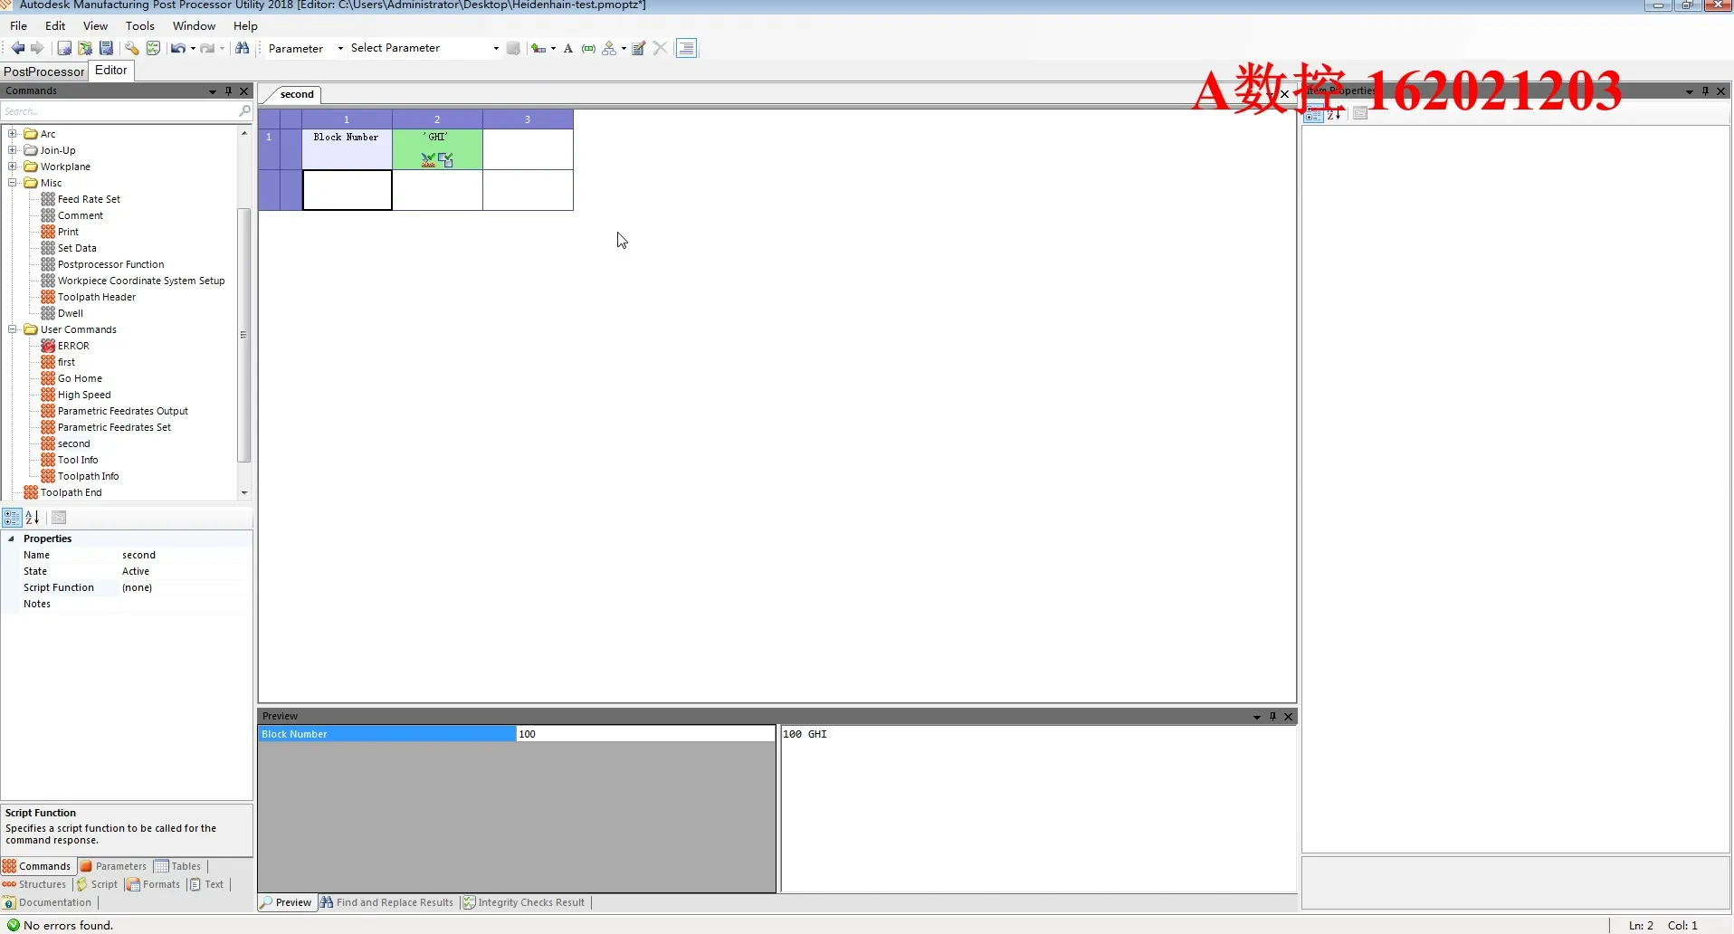Click the Save toolbar icon
The image size is (1734, 934).
(x=106, y=48)
